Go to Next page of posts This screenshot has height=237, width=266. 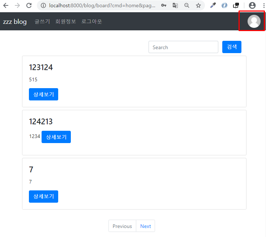pos(146,226)
